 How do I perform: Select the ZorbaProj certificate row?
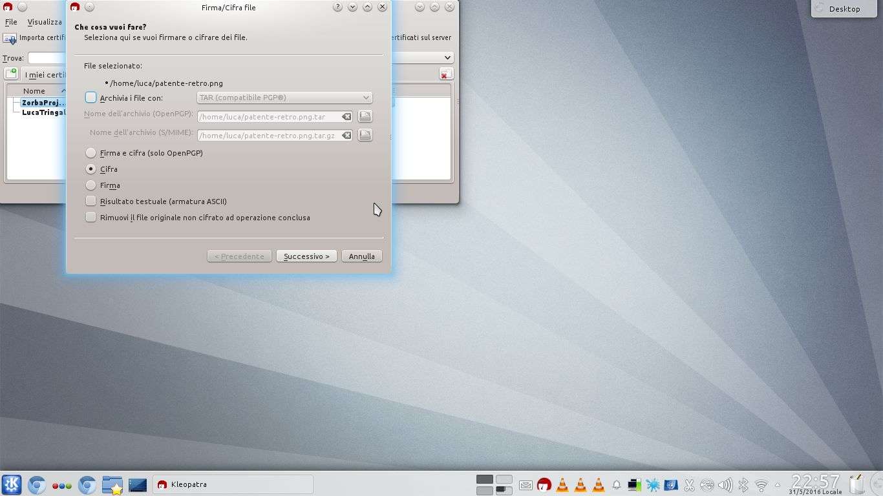[43, 103]
